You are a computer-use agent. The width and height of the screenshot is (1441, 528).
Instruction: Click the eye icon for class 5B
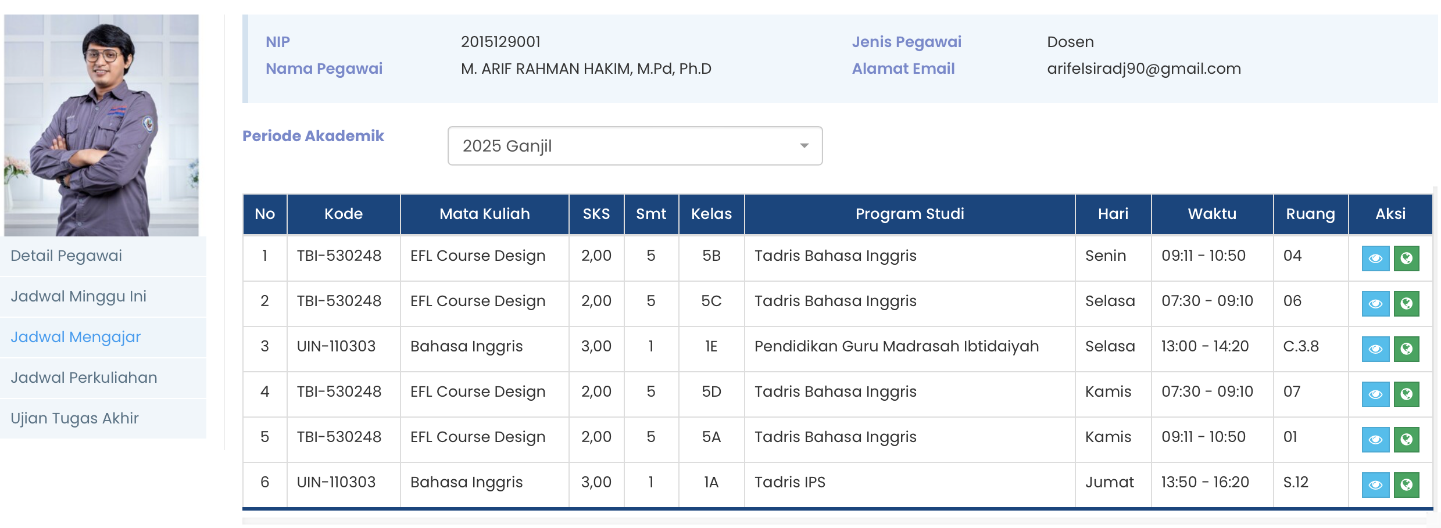[x=1375, y=258]
